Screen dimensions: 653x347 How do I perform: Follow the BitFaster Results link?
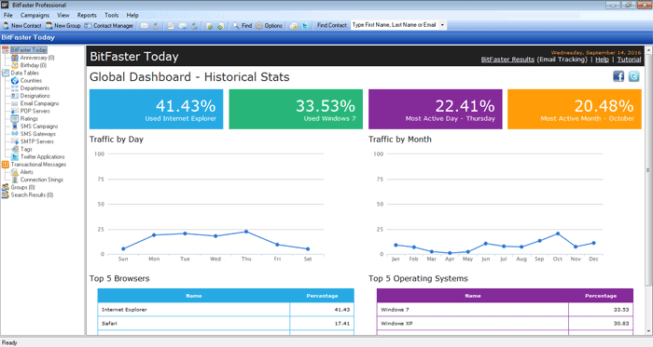point(507,60)
